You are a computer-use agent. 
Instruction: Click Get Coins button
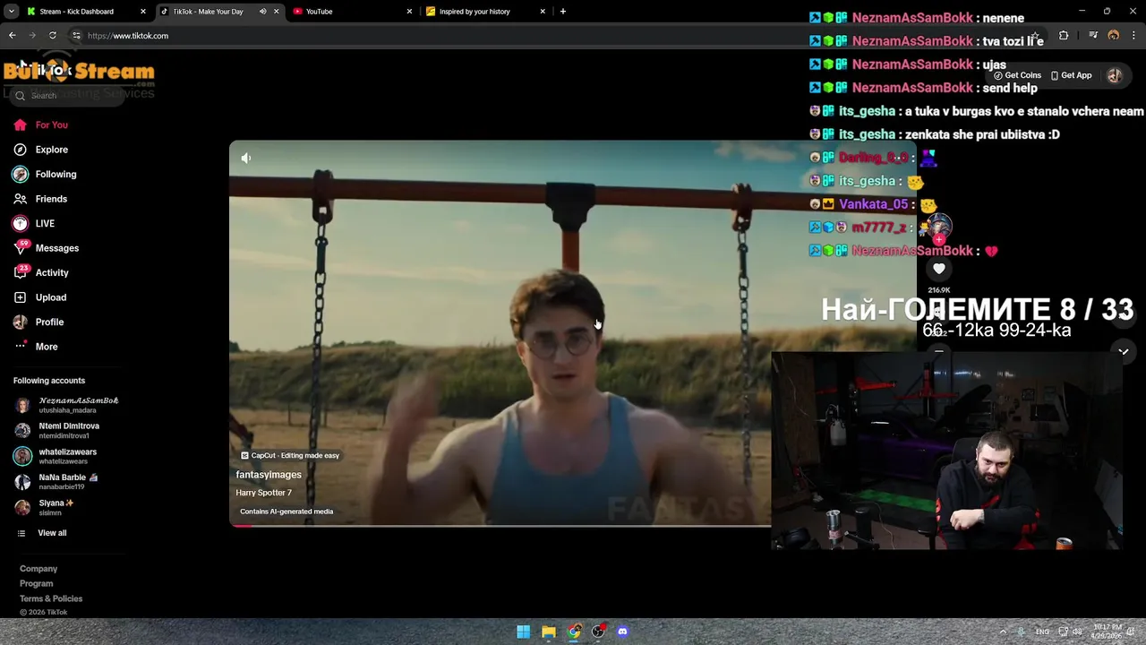pyautogui.click(x=1017, y=75)
